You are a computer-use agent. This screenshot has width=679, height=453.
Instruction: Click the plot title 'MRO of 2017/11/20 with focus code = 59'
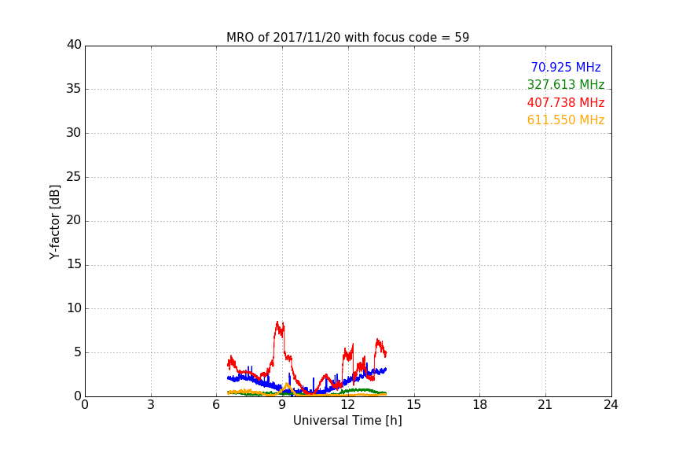(347, 37)
